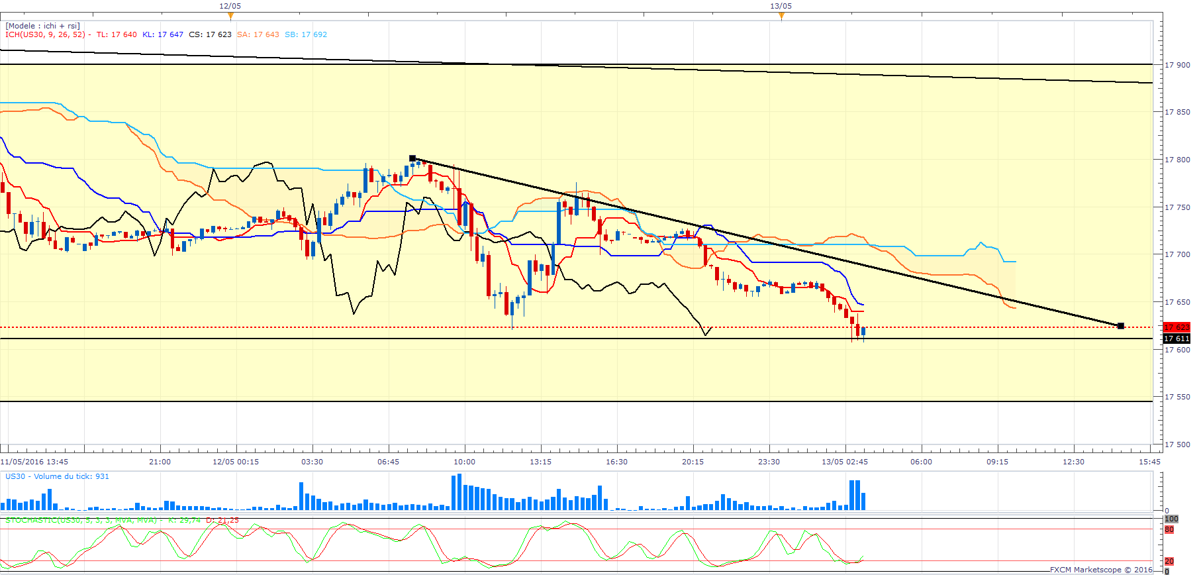Click the 'TL: 17 640' Tenkan value
The height and width of the screenshot is (575, 1201).
[x=117, y=34]
